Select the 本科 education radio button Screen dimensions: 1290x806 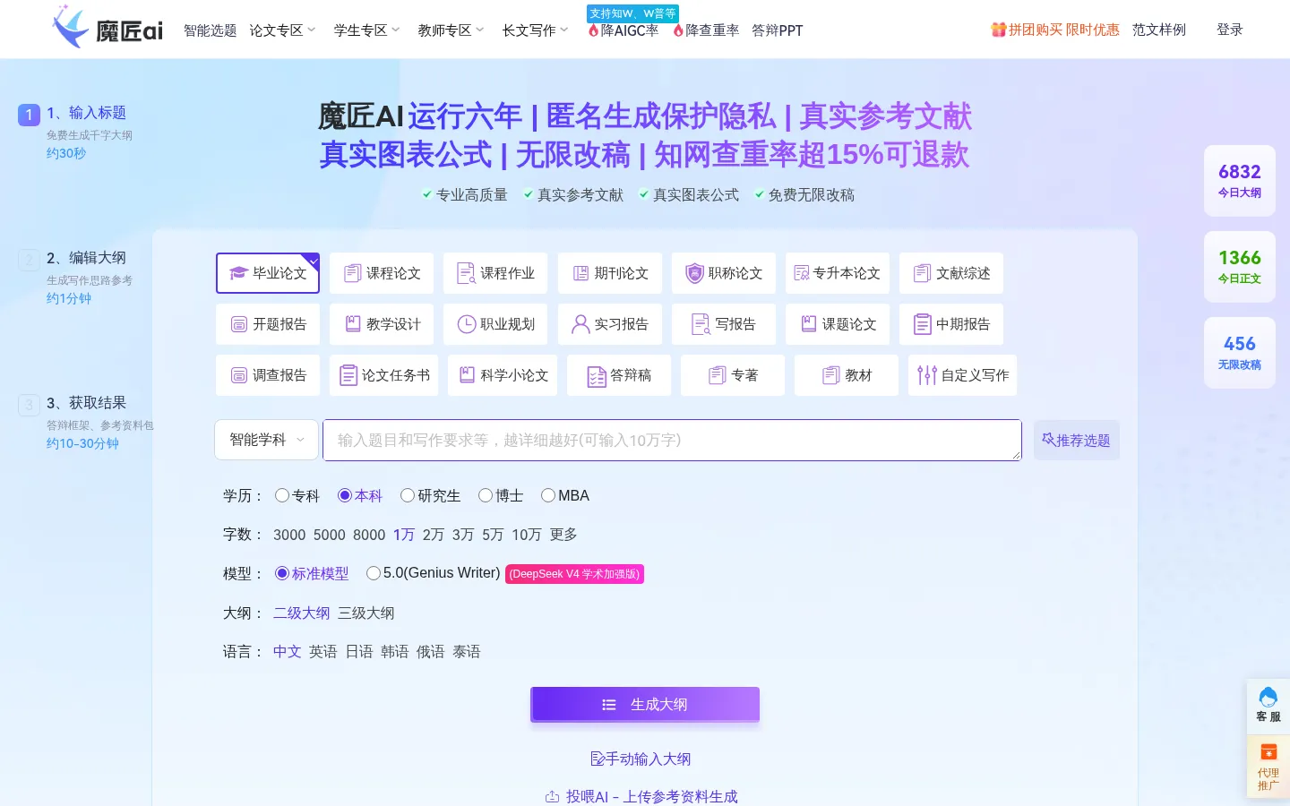(x=345, y=495)
